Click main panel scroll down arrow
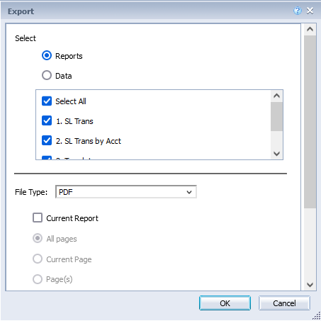321x321 pixels. [x=310, y=285]
